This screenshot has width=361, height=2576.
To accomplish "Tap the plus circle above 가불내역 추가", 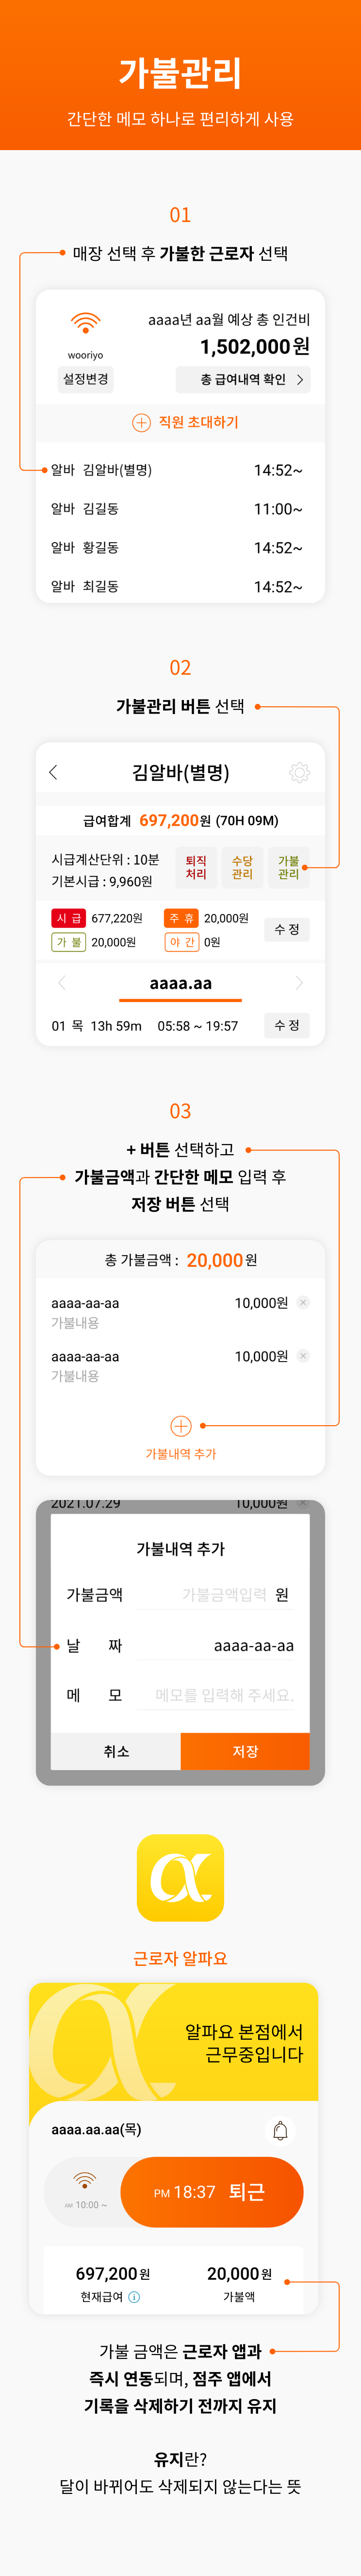I will tap(181, 1426).
